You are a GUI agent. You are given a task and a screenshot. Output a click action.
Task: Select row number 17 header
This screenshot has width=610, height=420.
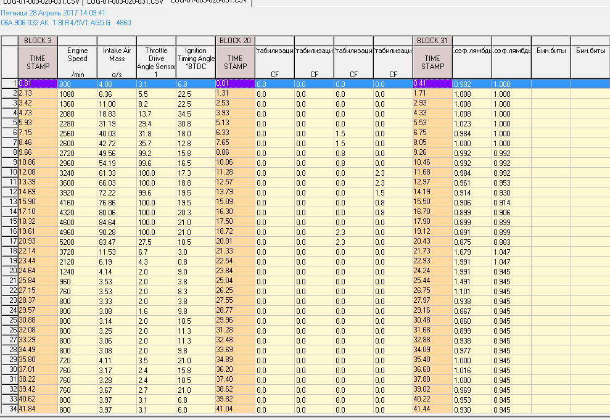pyautogui.click(x=9, y=241)
